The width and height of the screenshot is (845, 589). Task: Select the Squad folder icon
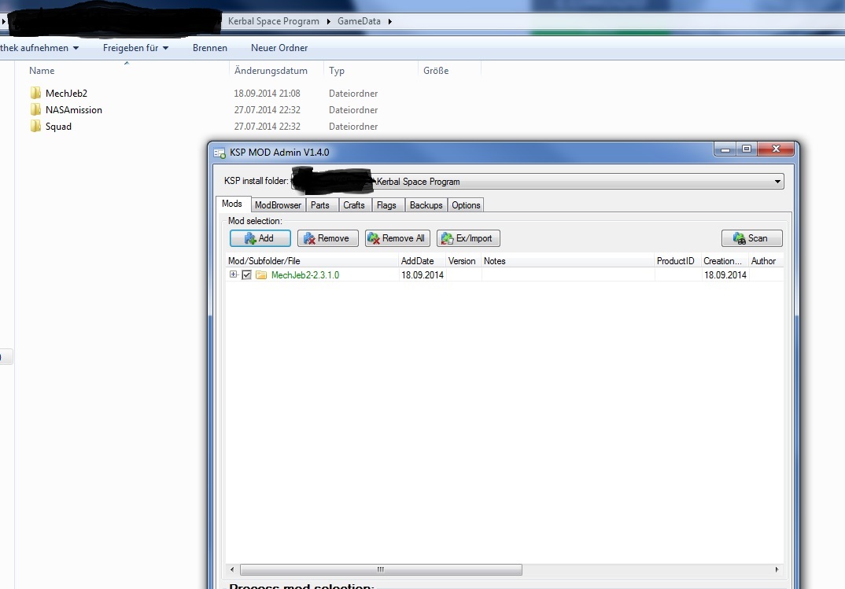35,127
